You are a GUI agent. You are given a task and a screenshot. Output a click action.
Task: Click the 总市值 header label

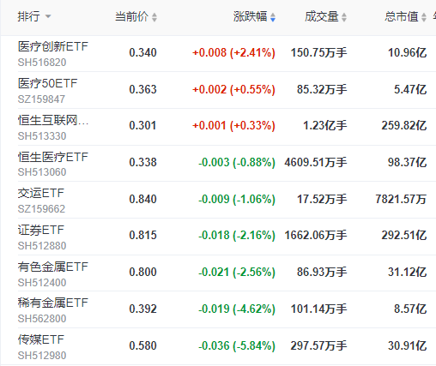point(402,16)
